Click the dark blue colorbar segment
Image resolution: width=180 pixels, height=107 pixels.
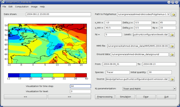[x=14, y=75]
